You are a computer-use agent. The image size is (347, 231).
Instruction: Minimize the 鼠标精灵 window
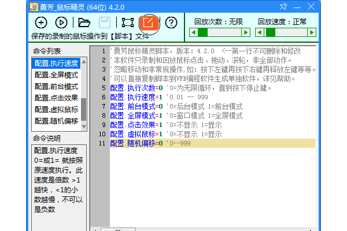[297, 7]
